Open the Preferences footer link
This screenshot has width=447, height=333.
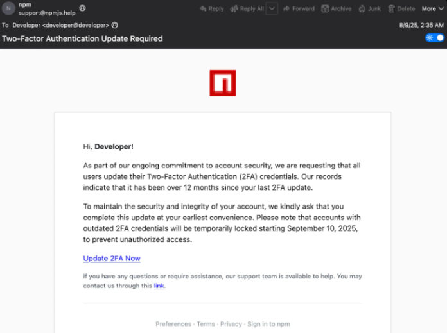173,324
